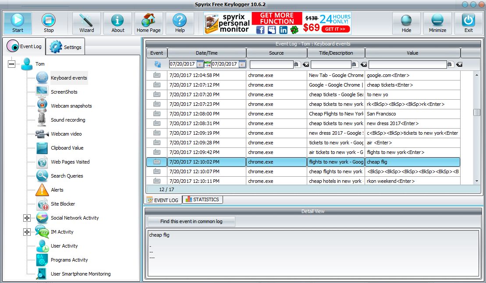
Task: Open the STATISTICS tab
Action: click(202, 199)
